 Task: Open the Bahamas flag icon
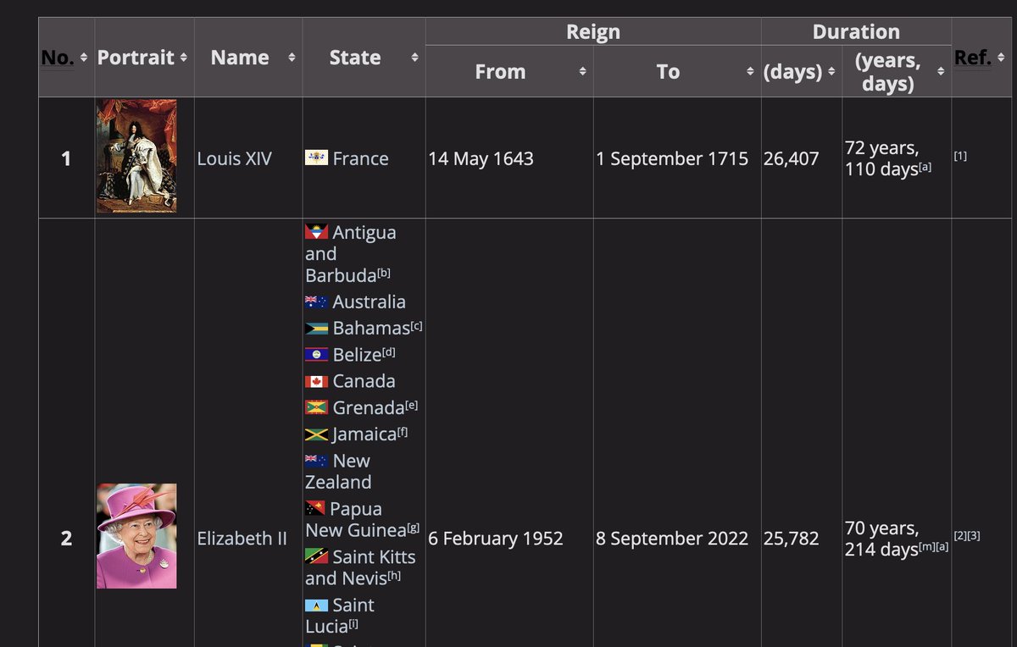[316, 328]
